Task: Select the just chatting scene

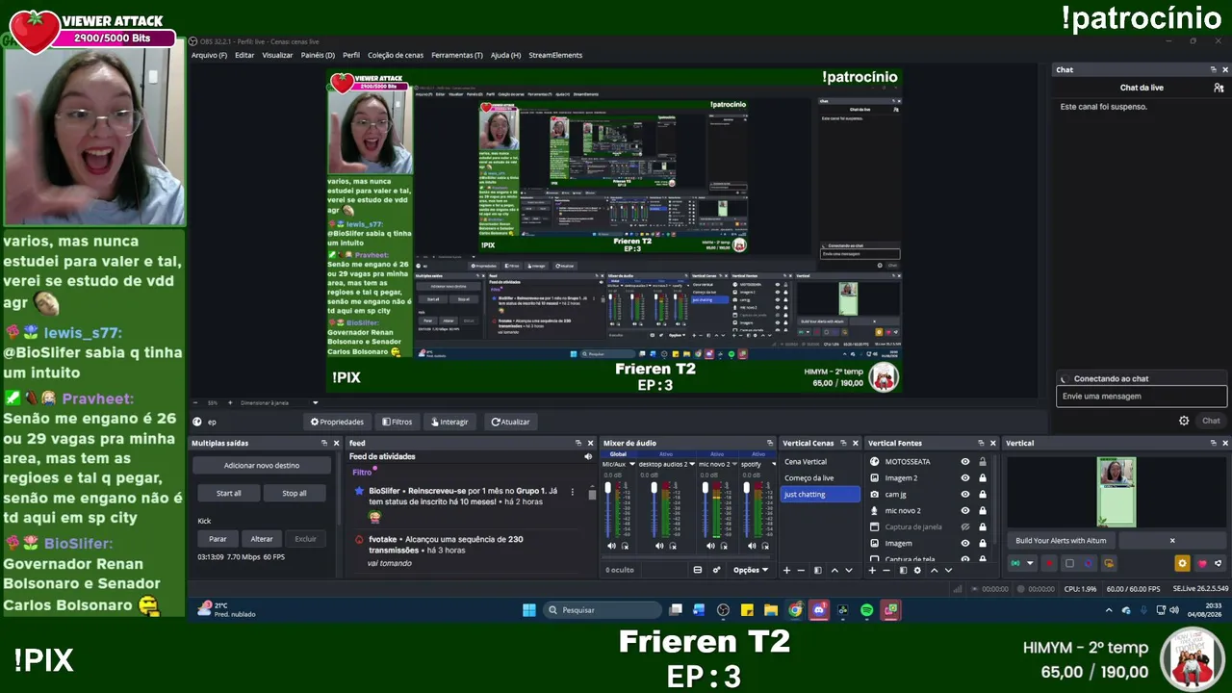Action: click(x=820, y=495)
